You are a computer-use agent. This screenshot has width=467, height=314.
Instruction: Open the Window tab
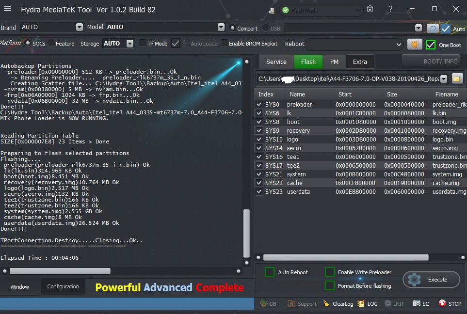20,286
